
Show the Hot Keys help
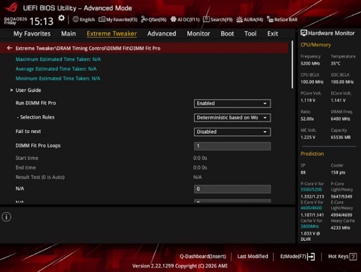pyautogui.click(x=338, y=256)
